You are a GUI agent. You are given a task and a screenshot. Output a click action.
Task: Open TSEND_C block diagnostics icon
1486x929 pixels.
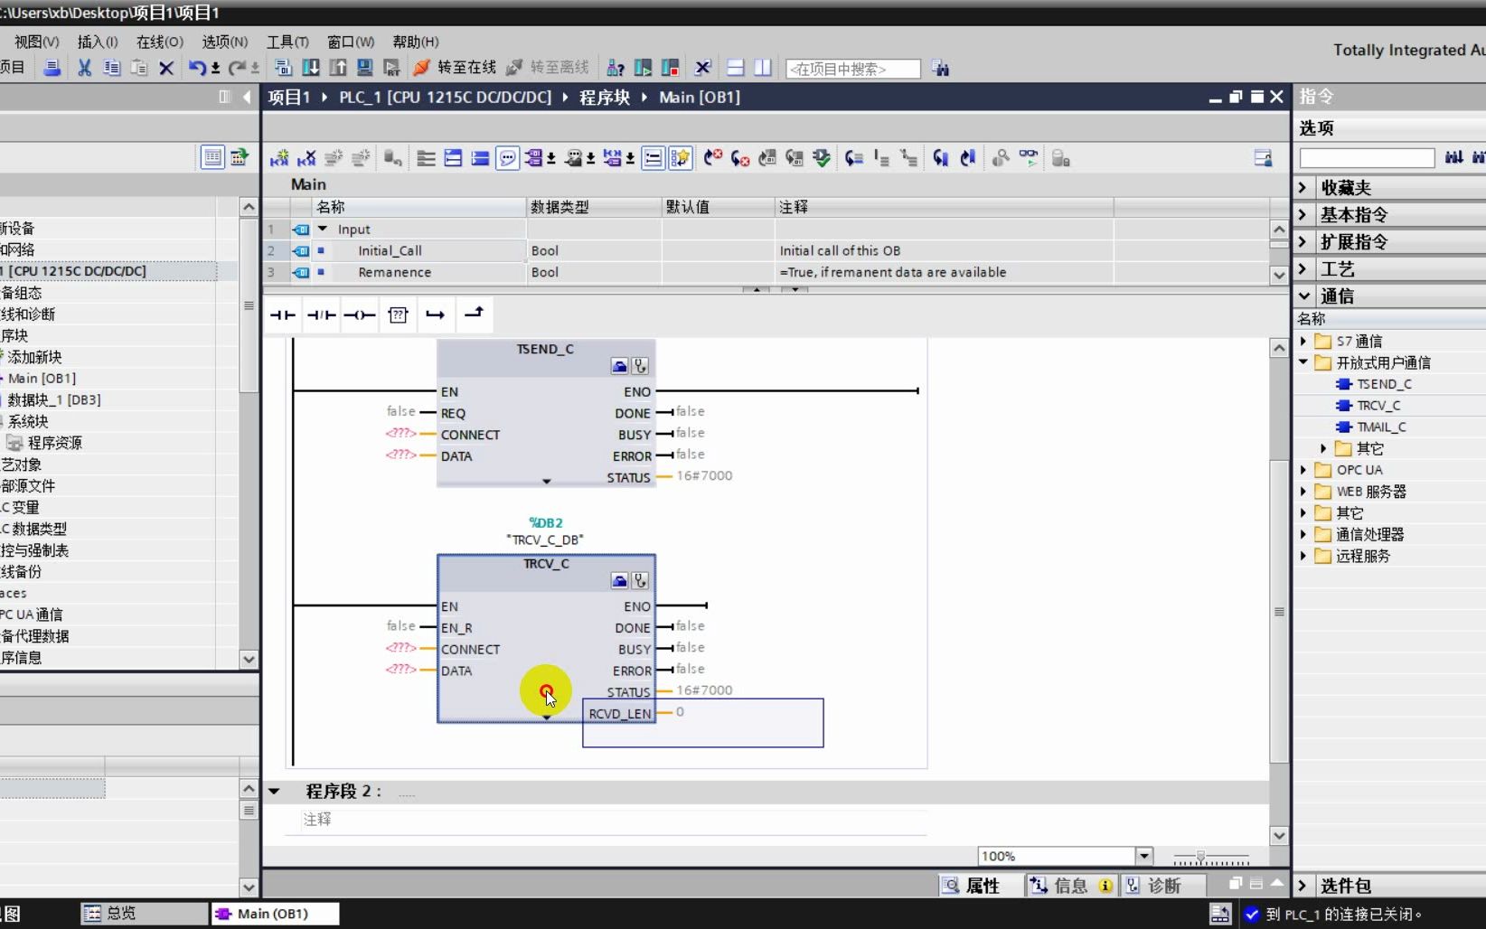tap(640, 366)
